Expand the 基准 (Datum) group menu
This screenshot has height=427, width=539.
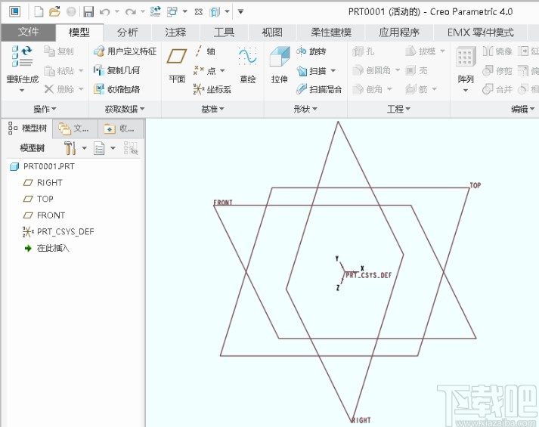212,110
